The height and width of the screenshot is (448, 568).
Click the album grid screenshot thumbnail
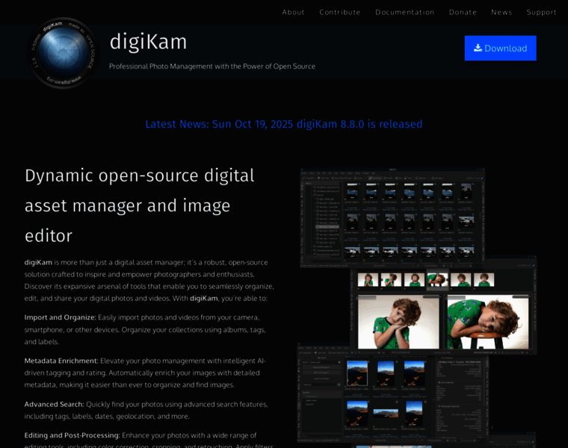coord(392,218)
